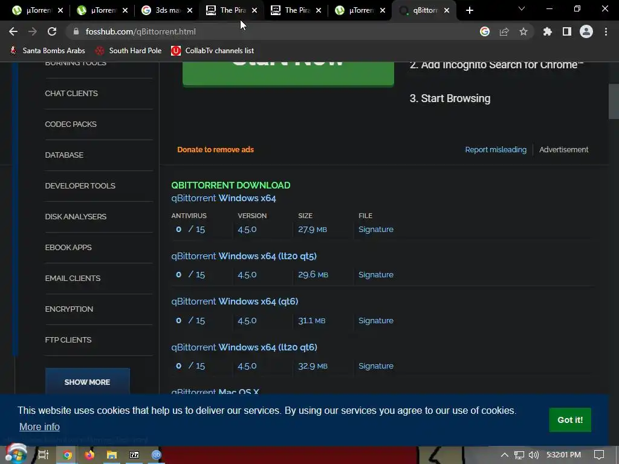Image resolution: width=619 pixels, height=464 pixels.
Task: Close the first µTorrent tab
Action: pos(60,10)
